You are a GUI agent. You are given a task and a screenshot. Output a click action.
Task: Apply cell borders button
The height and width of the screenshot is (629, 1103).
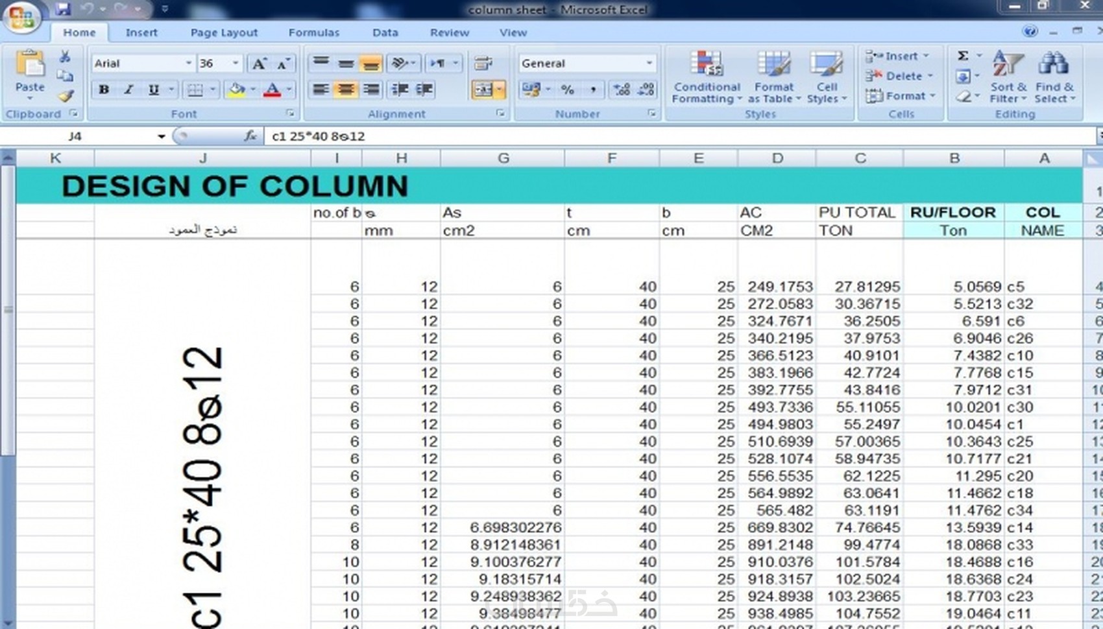coord(195,89)
